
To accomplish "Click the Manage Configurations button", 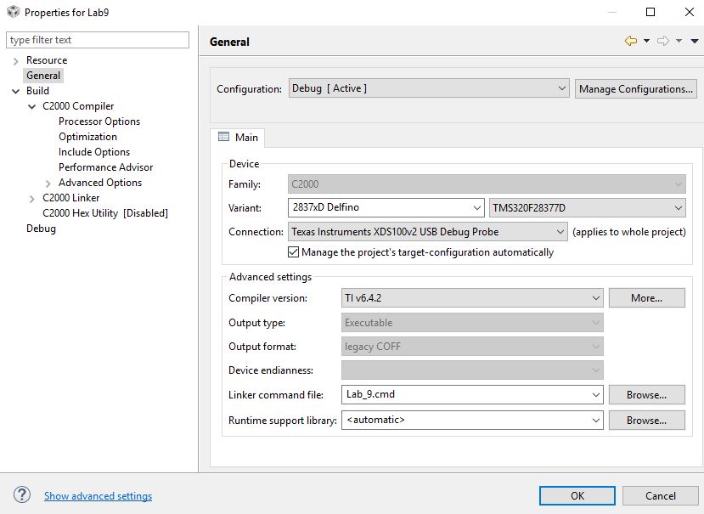I will 636,88.
